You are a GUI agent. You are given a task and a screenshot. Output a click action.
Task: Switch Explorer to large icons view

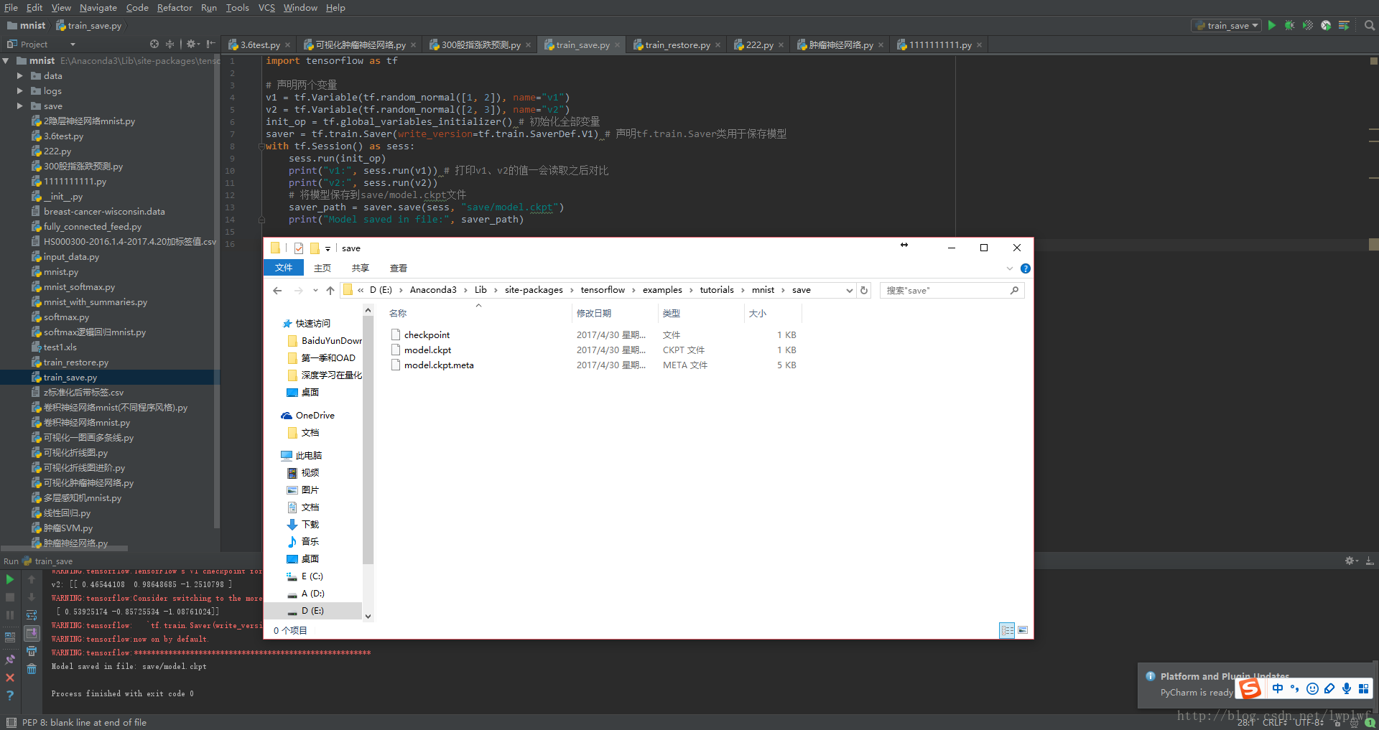click(x=1023, y=630)
